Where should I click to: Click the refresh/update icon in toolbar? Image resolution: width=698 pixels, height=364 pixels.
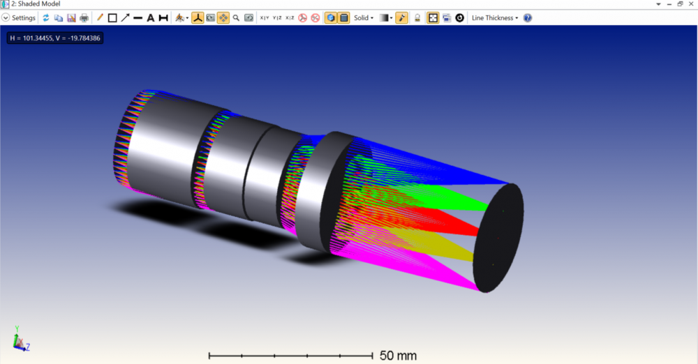(46, 17)
